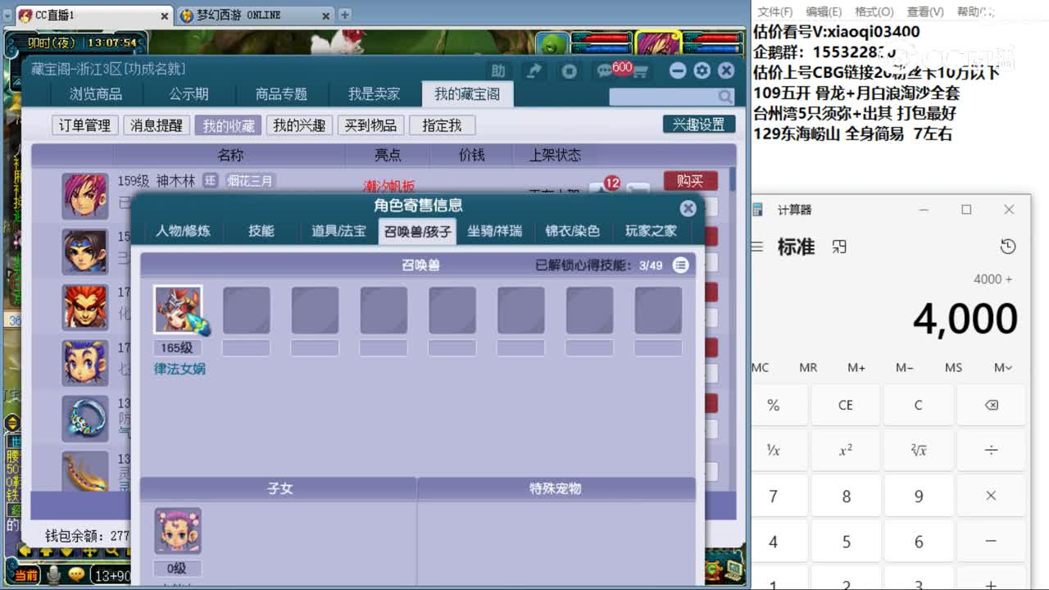Switch to 商品专题 tab
Image resolution: width=1049 pixels, height=590 pixels.
tap(281, 94)
